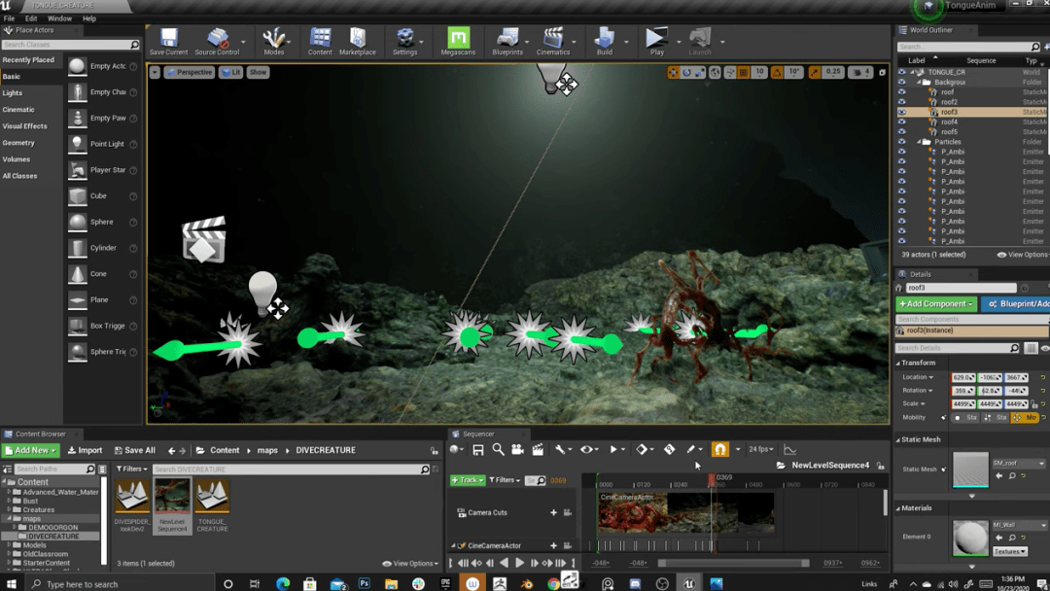Image resolution: width=1050 pixels, height=591 pixels.
Task: Toggle Sequencer snapping magnet button
Action: (x=719, y=450)
